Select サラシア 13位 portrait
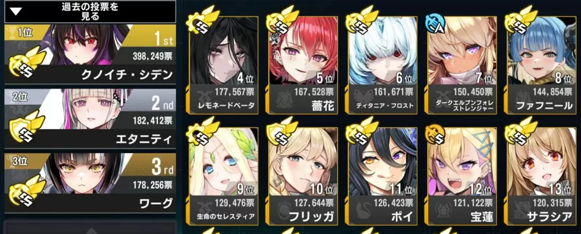 pos(542,176)
